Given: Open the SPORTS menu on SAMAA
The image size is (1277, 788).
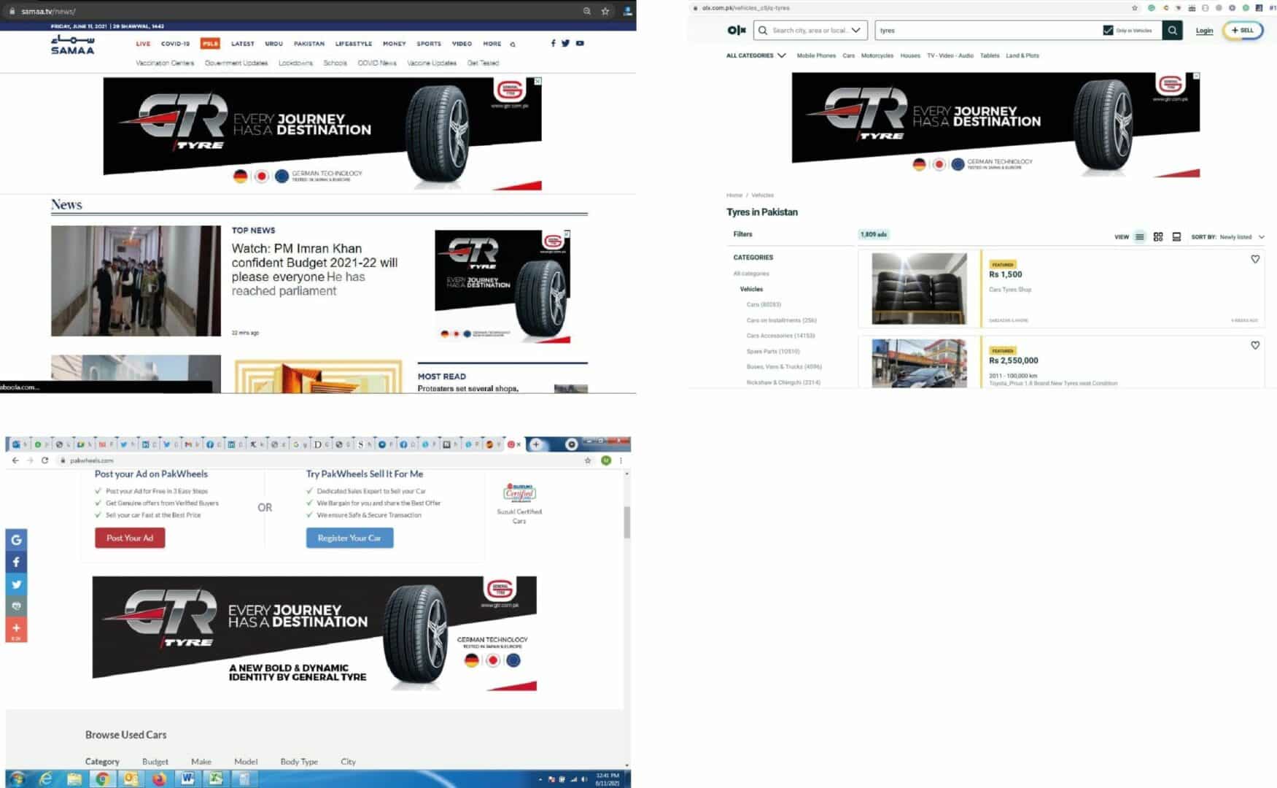Looking at the screenshot, I should pyautogui.click(x=429, y=44).
